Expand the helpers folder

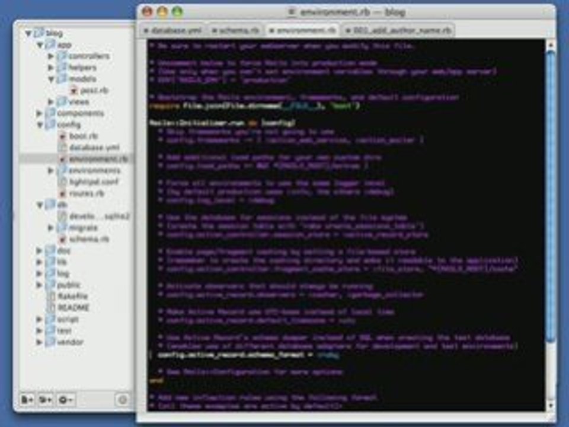(x=51, y=68)
